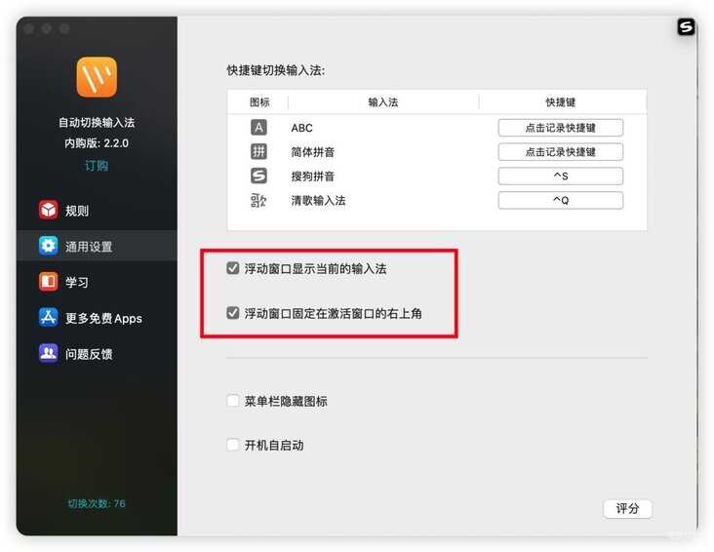The width and height of the screenshot is (714, 552).
Task: Click the 清歌输入法 icon
Action: tap(258, 200)
